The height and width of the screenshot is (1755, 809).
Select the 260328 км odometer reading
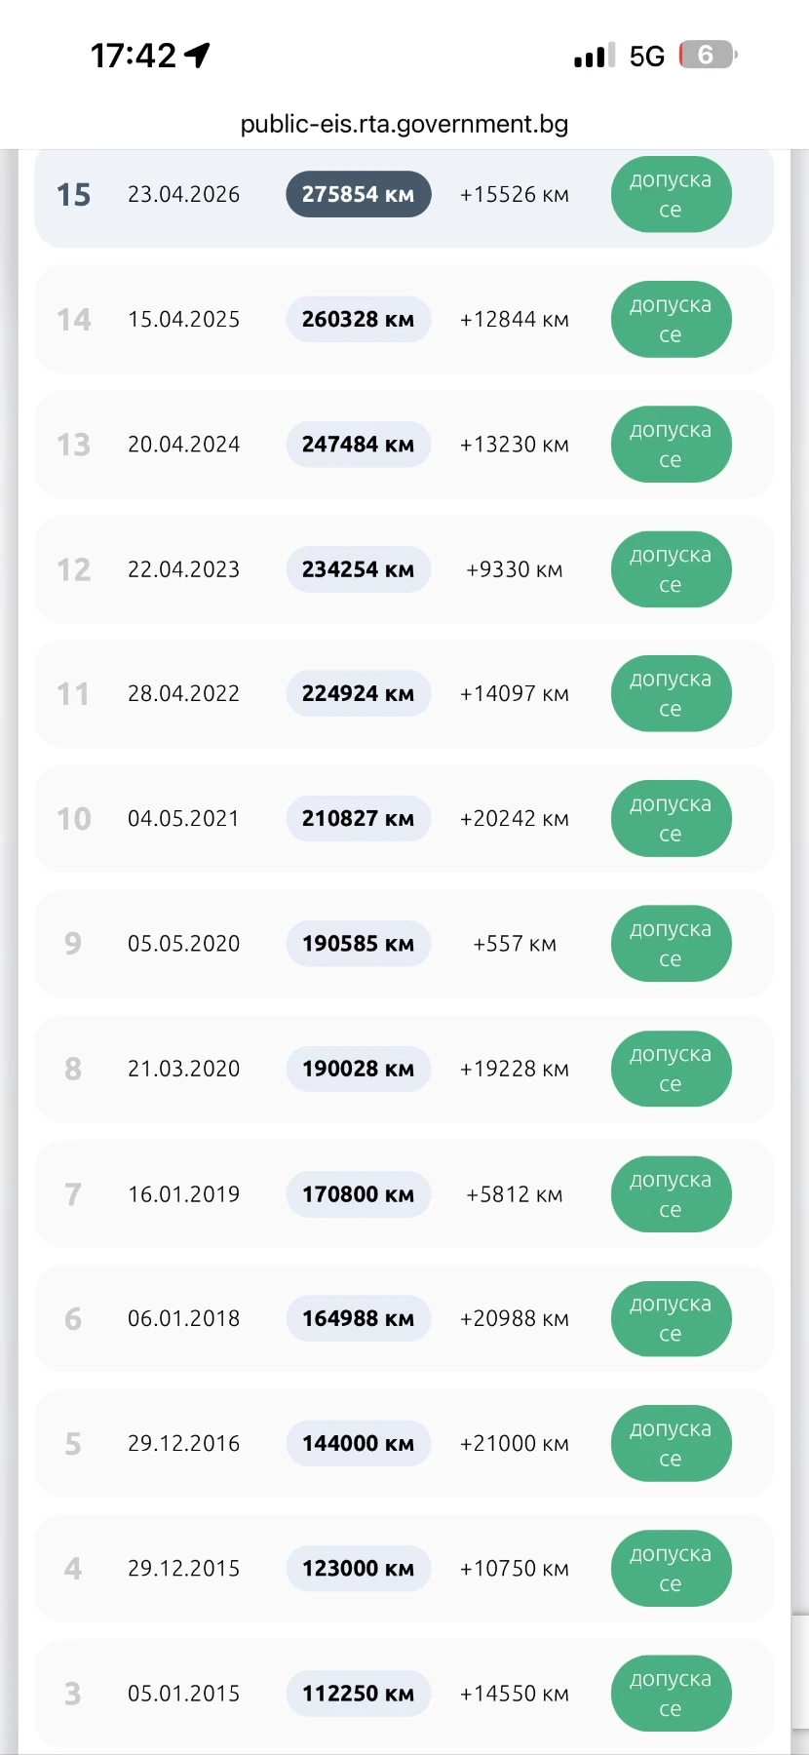[x=359, y=319]
